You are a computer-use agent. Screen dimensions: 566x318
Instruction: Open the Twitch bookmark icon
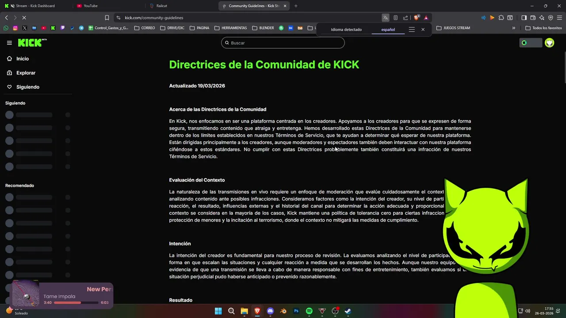coord(62,28)
